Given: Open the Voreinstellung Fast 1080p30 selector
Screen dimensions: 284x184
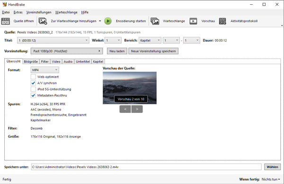Looking at the screenshot, I should (x=67, y=51).
